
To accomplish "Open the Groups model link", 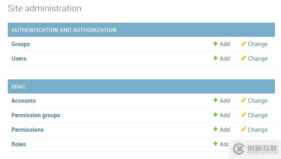I will pyautogui.click(x=21, y=44).
